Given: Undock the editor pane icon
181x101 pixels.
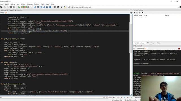Looking at the screenshot, I should (130, 10).
